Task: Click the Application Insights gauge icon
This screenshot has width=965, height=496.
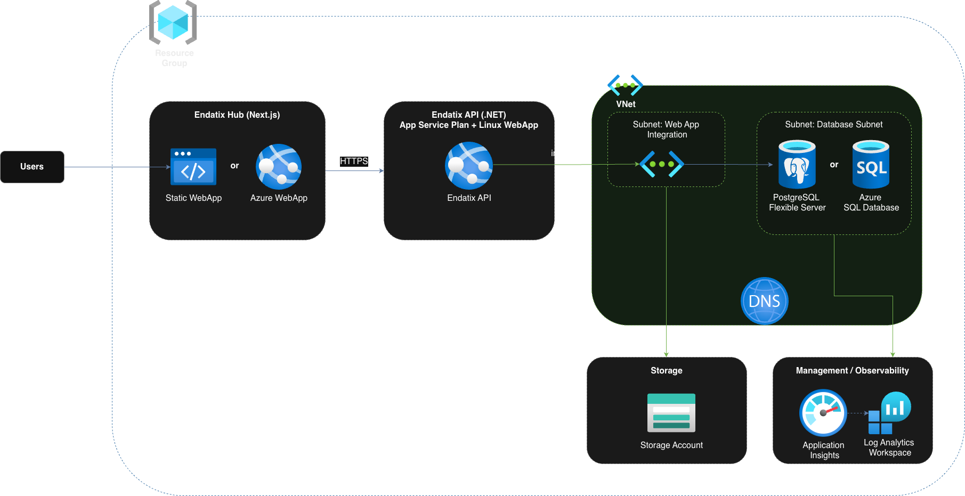Action: [x=823, y=413]
